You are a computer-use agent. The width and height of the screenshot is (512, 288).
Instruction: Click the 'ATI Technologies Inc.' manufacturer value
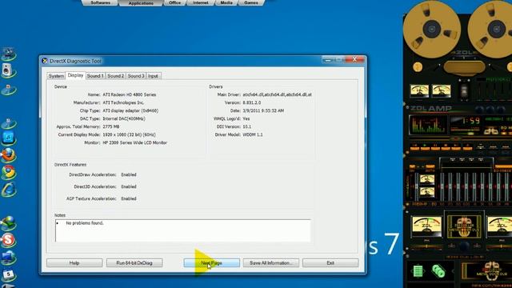pyautogui.click(x=123, y=102)
